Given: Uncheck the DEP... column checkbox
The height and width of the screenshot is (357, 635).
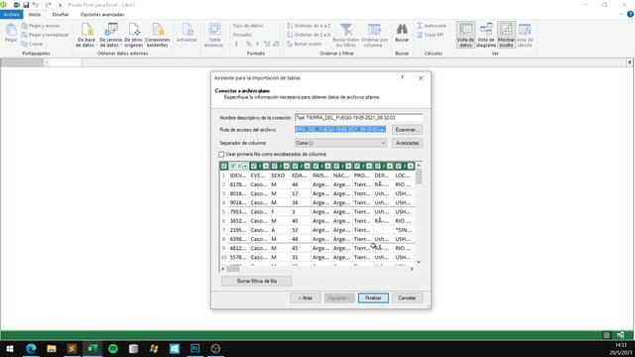Looking at the screenshot, I should [x=378, y=166].
